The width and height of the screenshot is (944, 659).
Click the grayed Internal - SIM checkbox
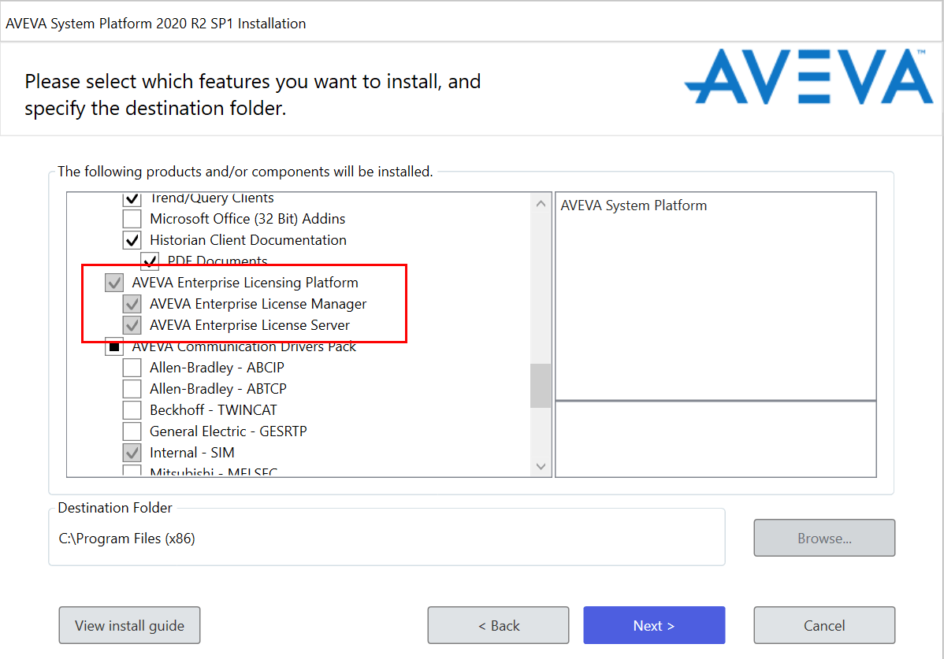[x=132, y=452]
